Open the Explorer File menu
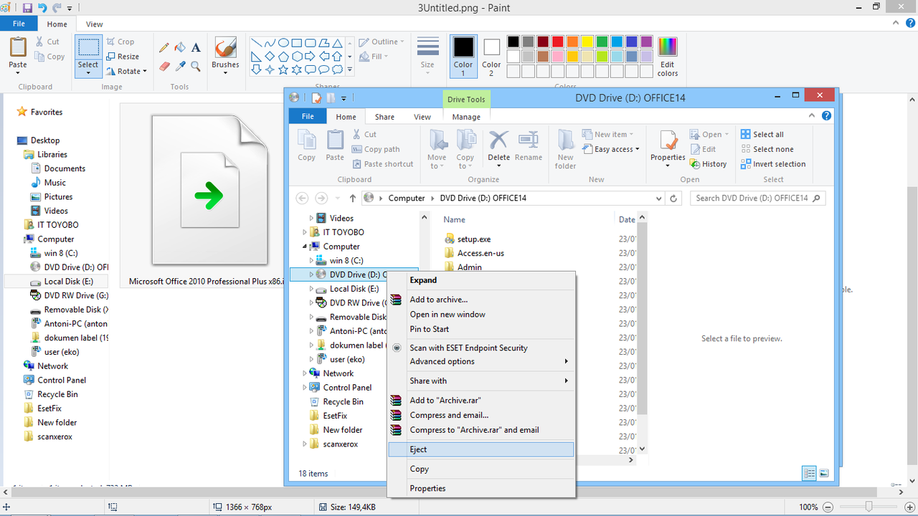Image resolution: width=918 pixels, height=516 pixels. tap(308, 116)
